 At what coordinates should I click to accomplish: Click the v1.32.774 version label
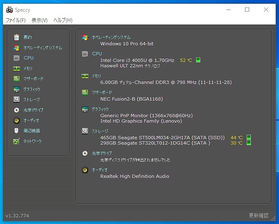pos(17,216)
